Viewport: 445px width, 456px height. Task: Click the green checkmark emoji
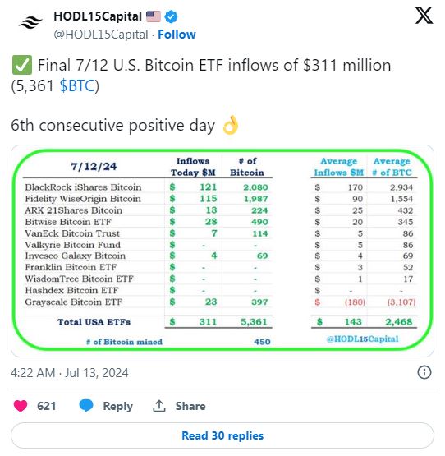point(22,65)
